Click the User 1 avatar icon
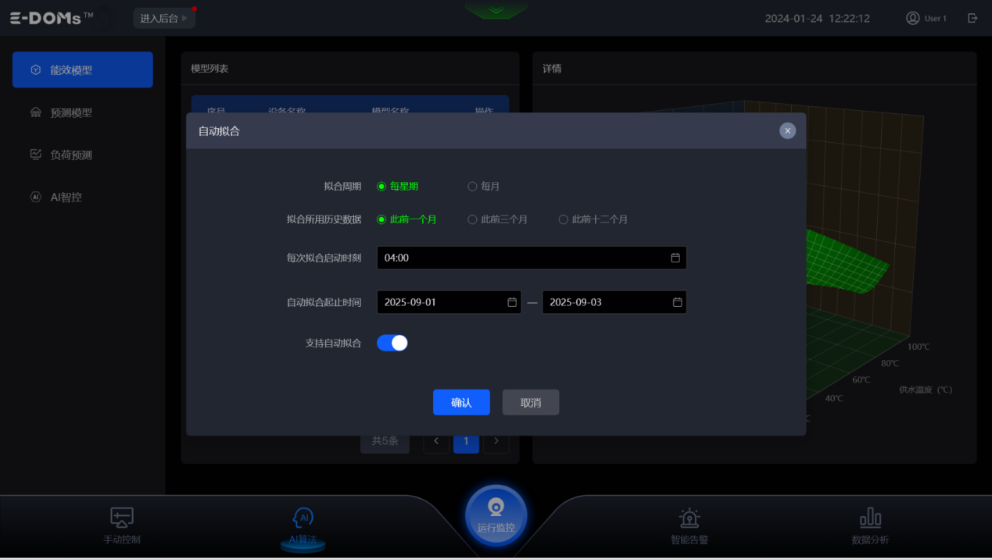This screenshot has height=559, width=992. tap(912, 18)
